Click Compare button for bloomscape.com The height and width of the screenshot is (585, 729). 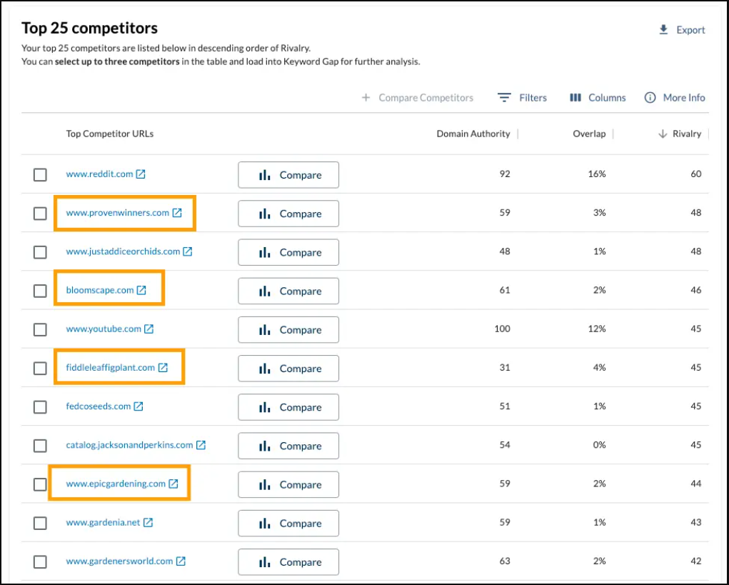(288, 291)
